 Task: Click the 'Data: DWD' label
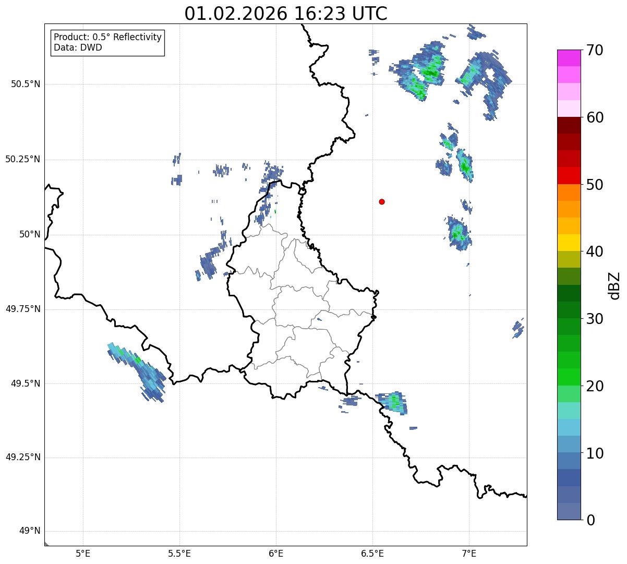(x=78, y=47)
